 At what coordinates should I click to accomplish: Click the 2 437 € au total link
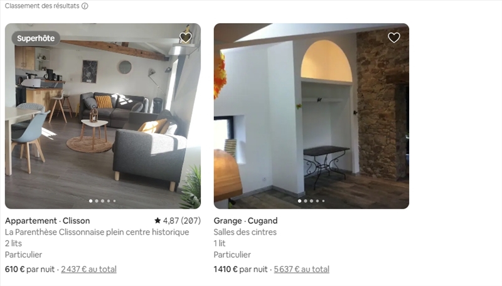coord(88,269)
